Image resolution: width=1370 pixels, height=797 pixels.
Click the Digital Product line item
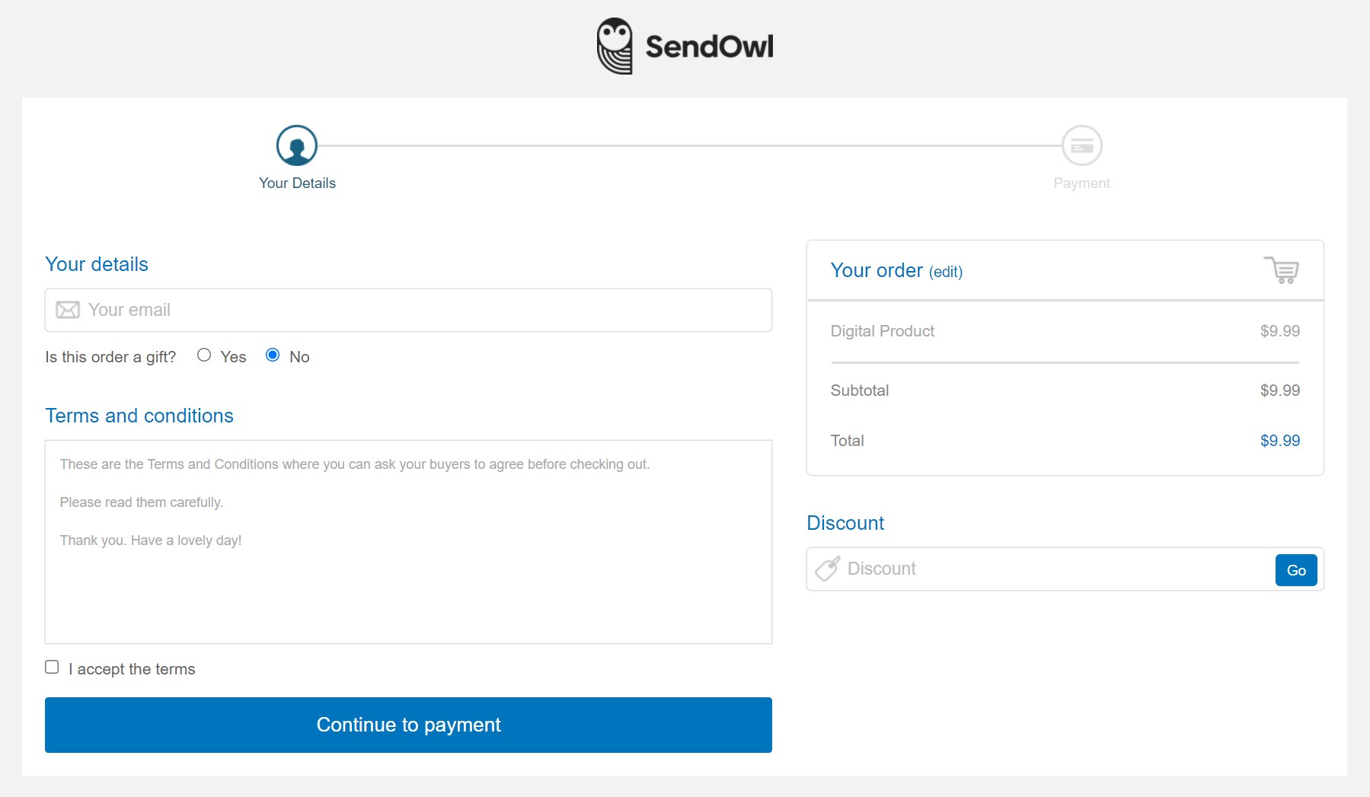pyautogui.click(x=882, y=331)
